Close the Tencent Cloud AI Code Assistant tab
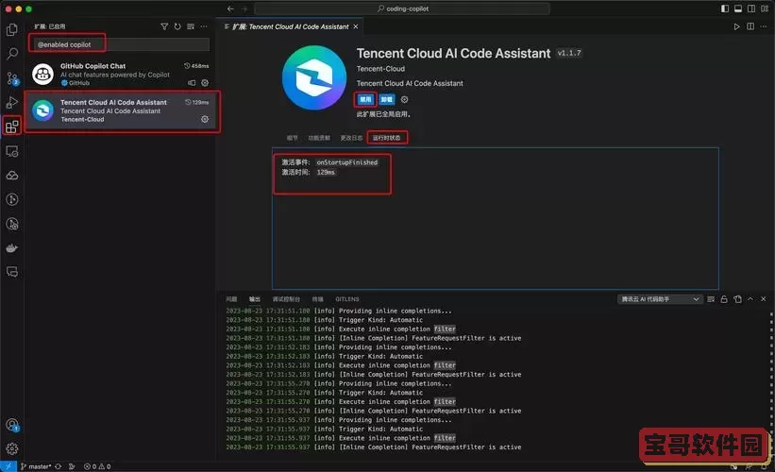Viewport: 775px width, 472px height. (x=356, y=26)
